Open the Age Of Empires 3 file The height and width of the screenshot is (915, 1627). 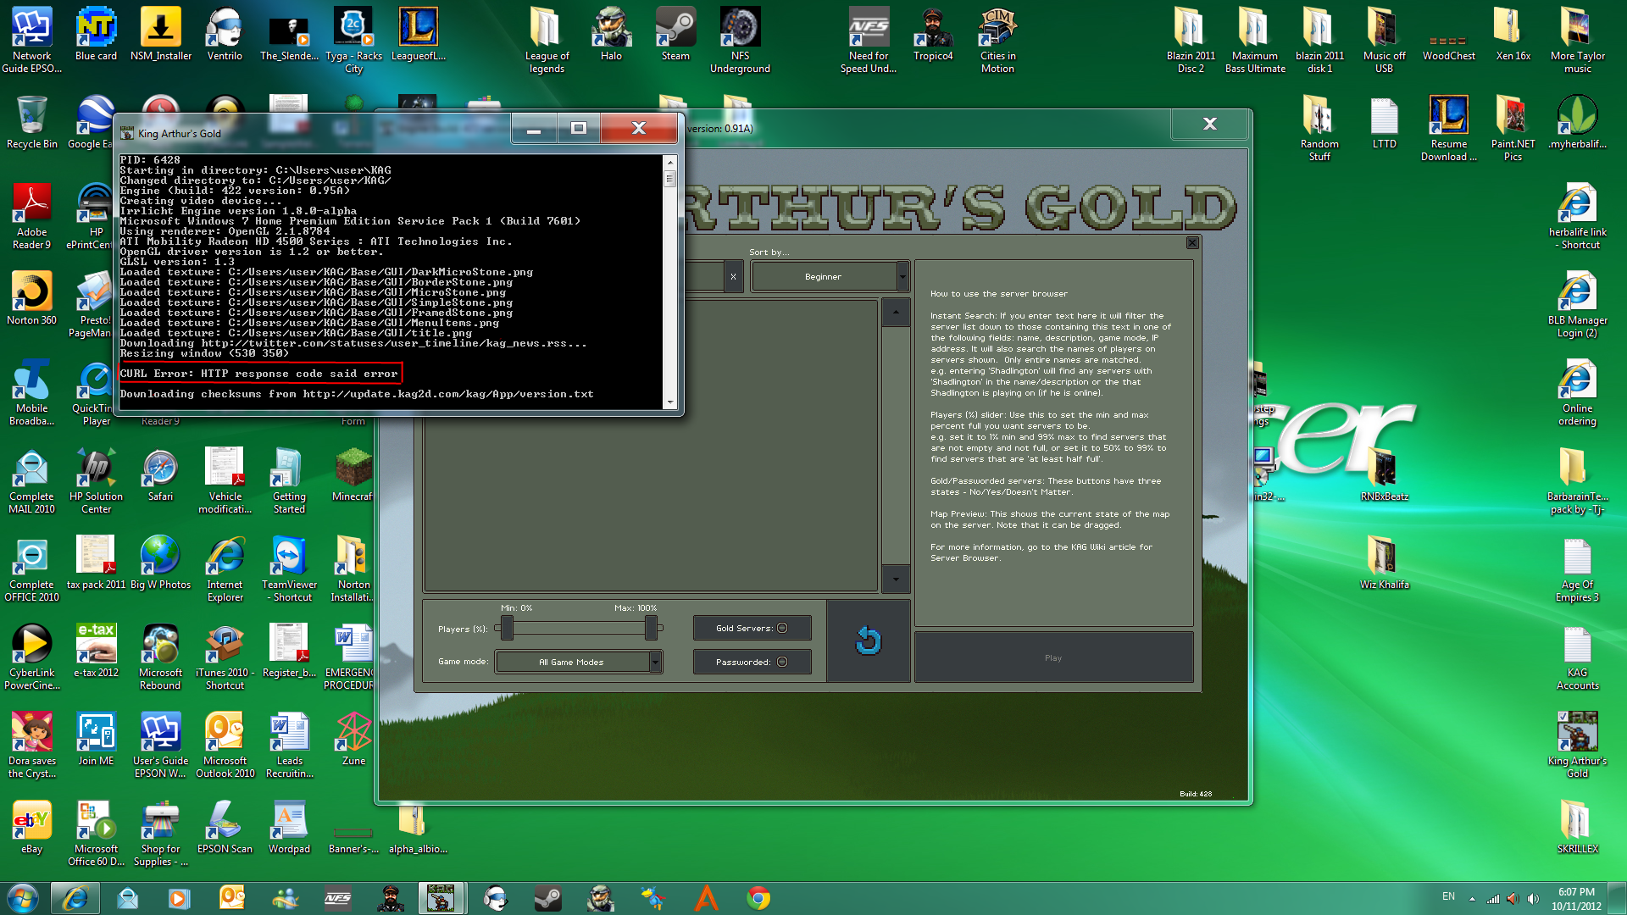point(1577,568)
